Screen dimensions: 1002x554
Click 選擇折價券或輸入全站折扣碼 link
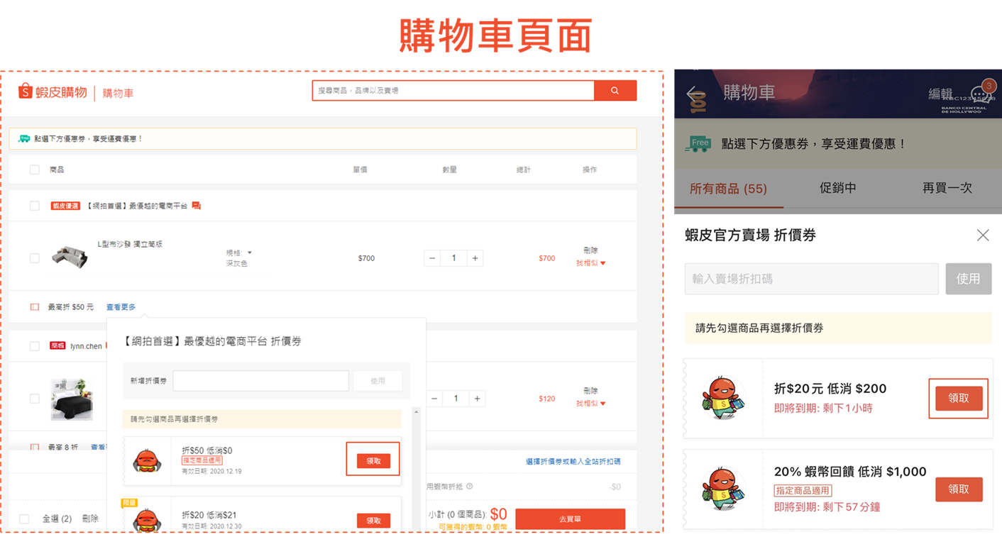[x=573, y=461]
